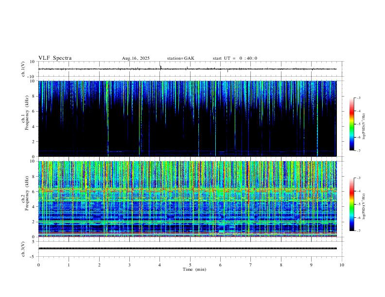Click the ch.1 spectrogram colorbar
This screenshot has width=385, height=297.
click(351, 124)
